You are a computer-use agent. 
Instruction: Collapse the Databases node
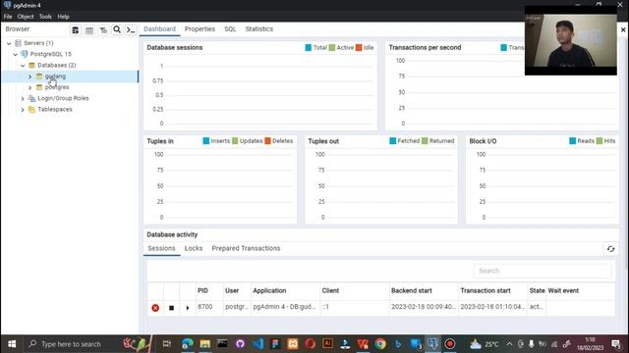coord(23,66)
